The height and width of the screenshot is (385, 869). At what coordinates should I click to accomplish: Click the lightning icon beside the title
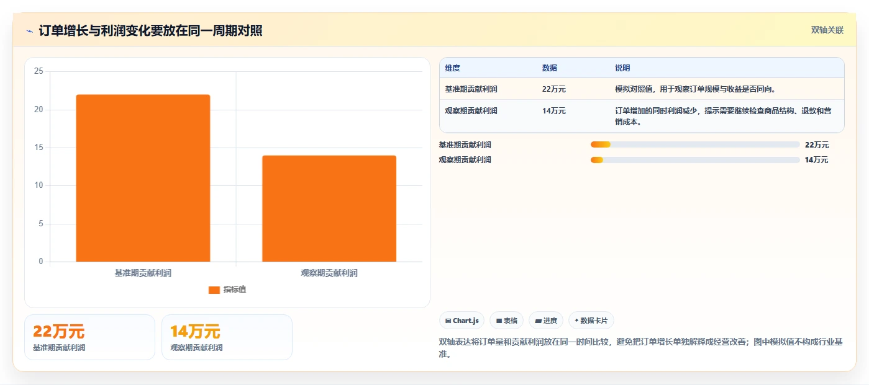pyautogui.click(x=29, y=31)
